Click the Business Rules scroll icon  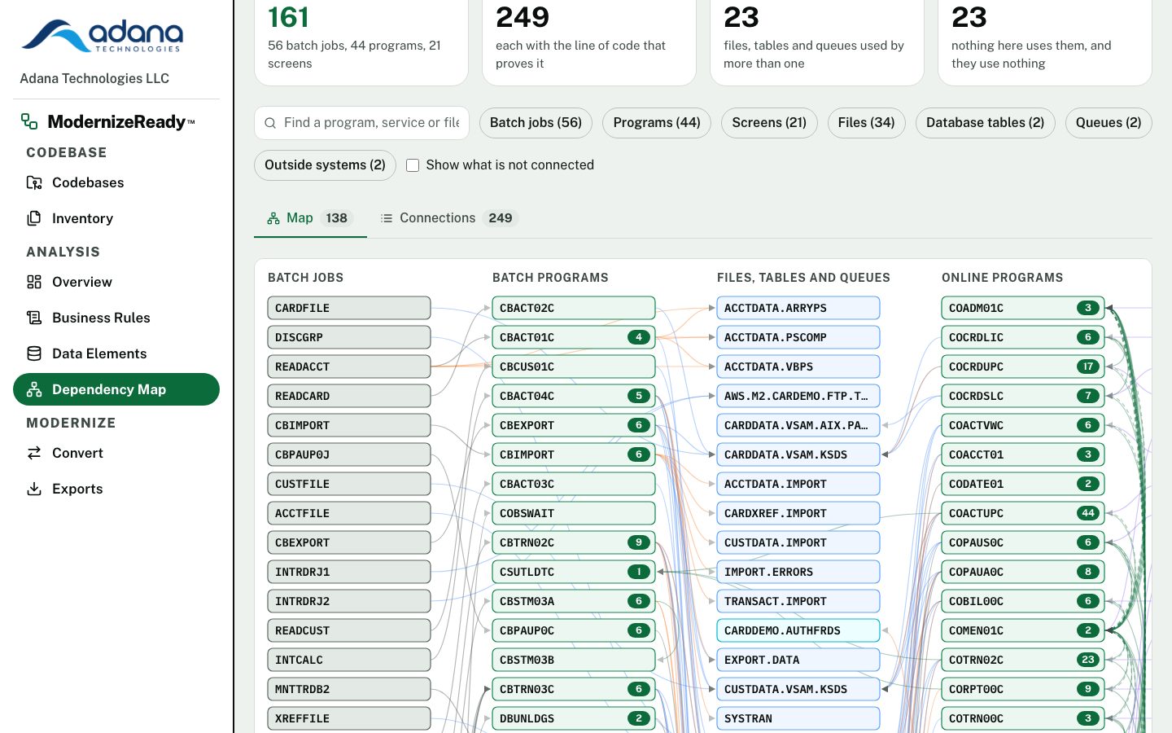click(34, 318)
